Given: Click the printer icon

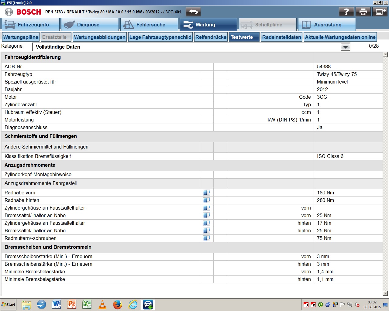Looking at the screenshot, I should click(363, 12).
